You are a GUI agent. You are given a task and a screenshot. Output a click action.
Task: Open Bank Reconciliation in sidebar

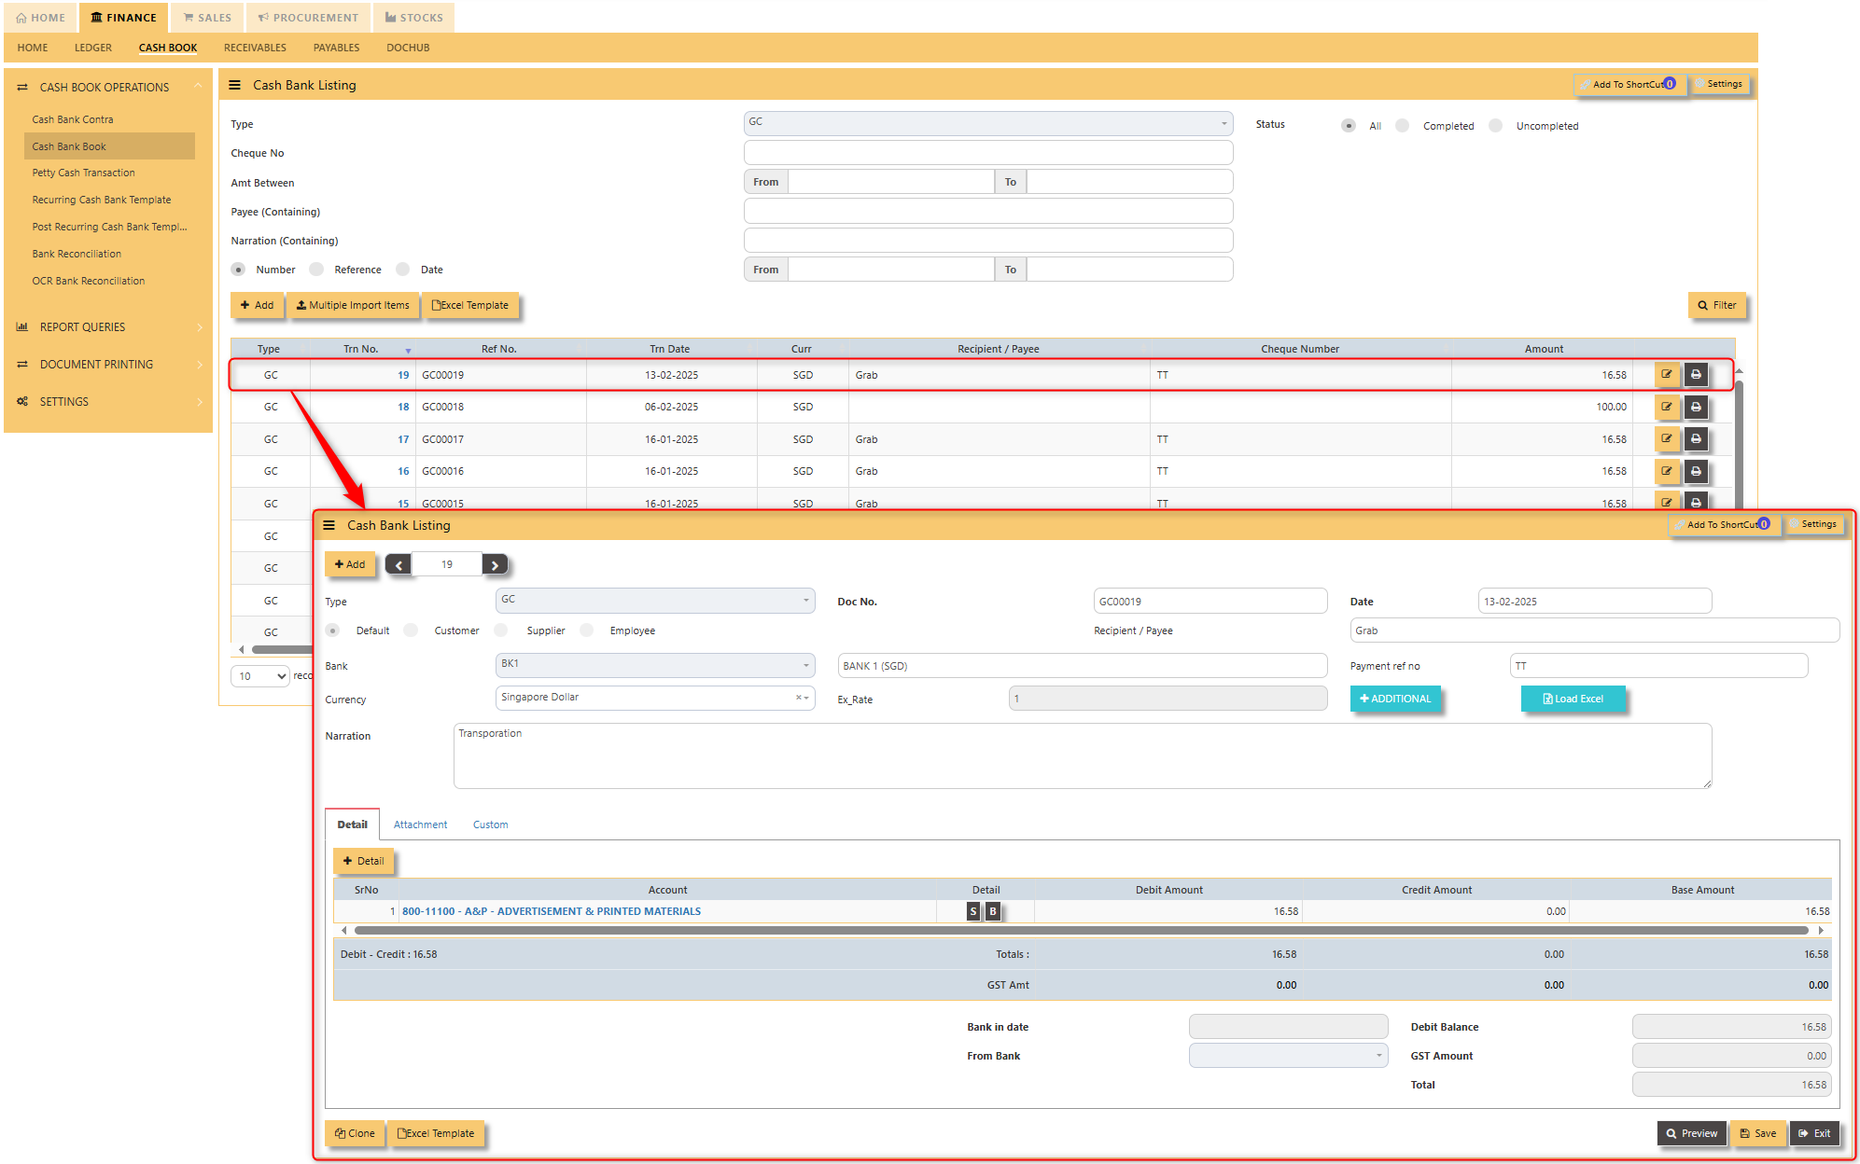click(x=77, y=254)
